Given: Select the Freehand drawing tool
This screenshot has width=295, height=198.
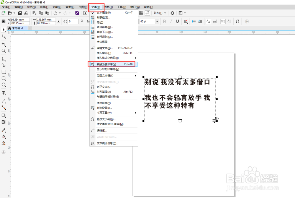Looking at the screenshot, I should tap(4, 59).
